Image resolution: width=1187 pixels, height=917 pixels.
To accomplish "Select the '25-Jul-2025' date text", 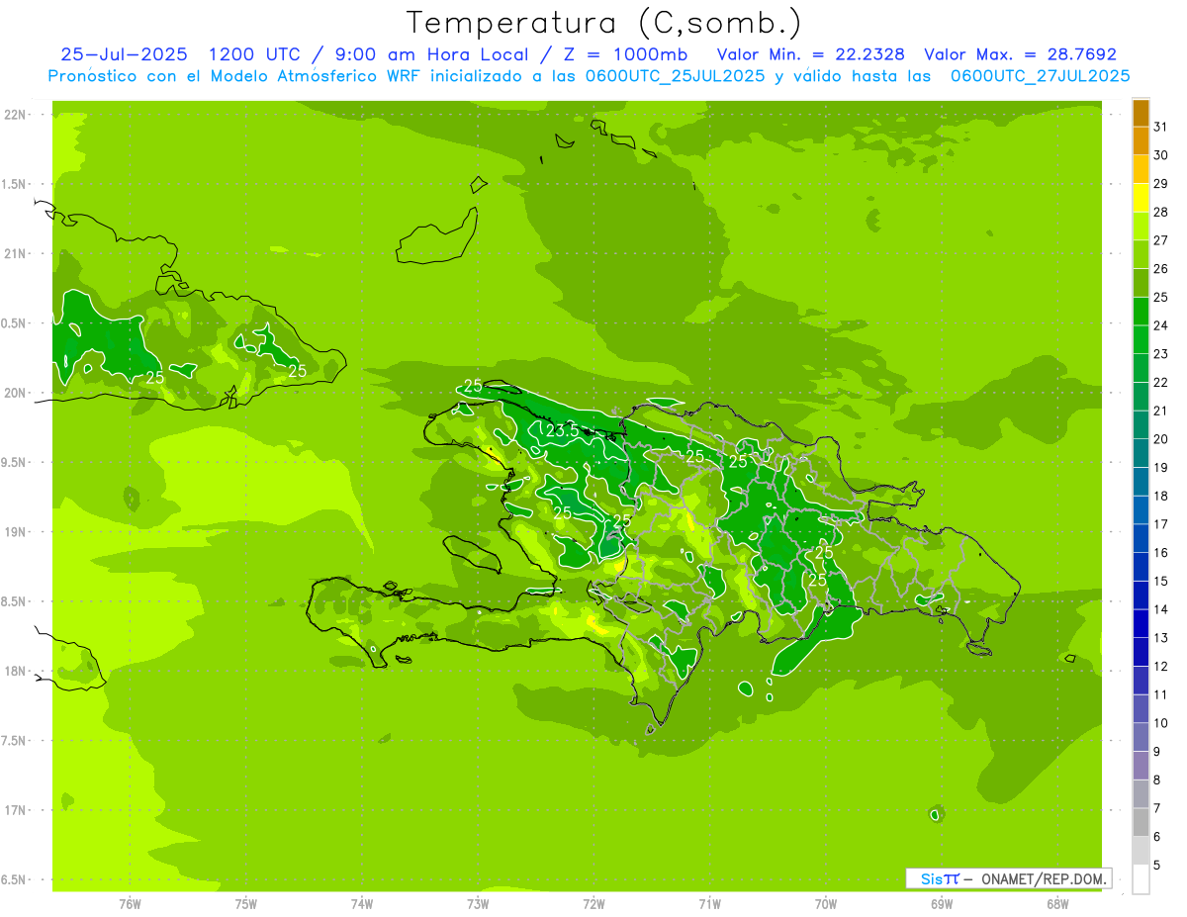I will [x=125, y=54].
